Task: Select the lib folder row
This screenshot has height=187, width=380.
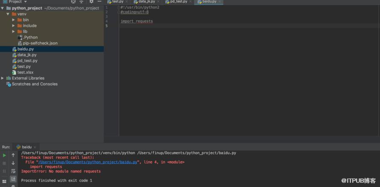Action: (x=52, y=32)
